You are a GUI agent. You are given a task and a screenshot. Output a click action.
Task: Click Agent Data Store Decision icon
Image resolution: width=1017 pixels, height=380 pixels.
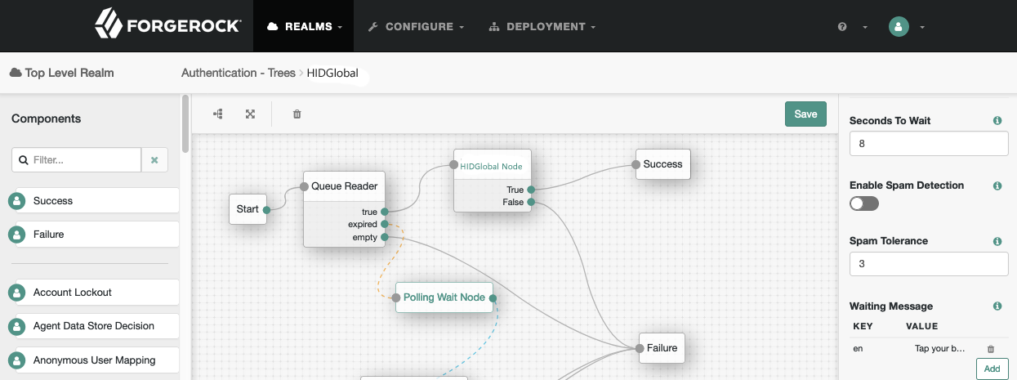coord(16,327)
